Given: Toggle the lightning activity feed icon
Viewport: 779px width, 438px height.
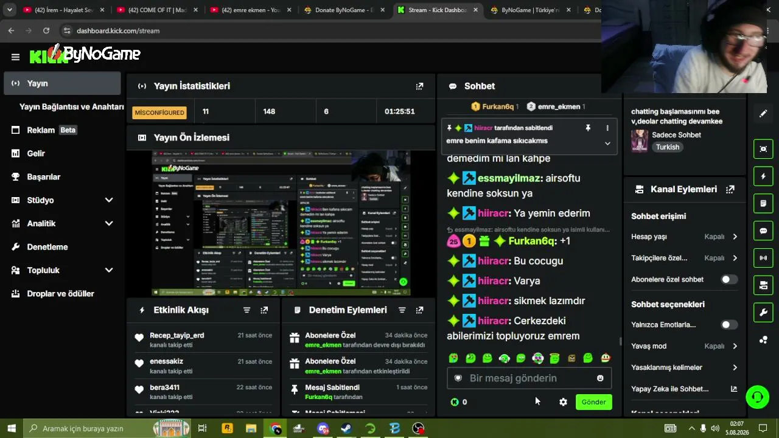Looking at the screenshot, I should click(763, 176).
